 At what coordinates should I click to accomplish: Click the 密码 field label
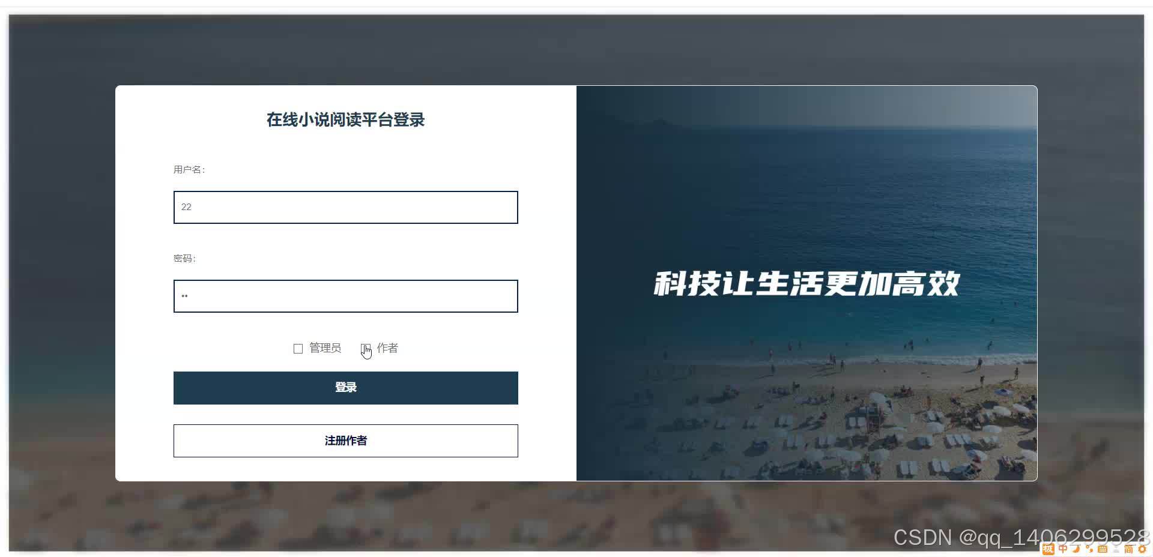[x=184, y=259]
